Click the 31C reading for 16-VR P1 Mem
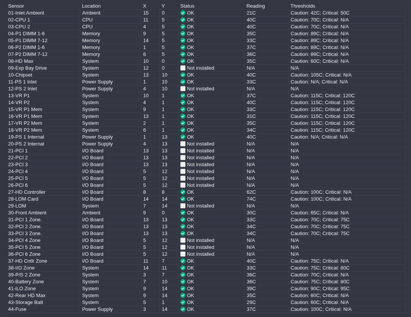 coord(251,116)
